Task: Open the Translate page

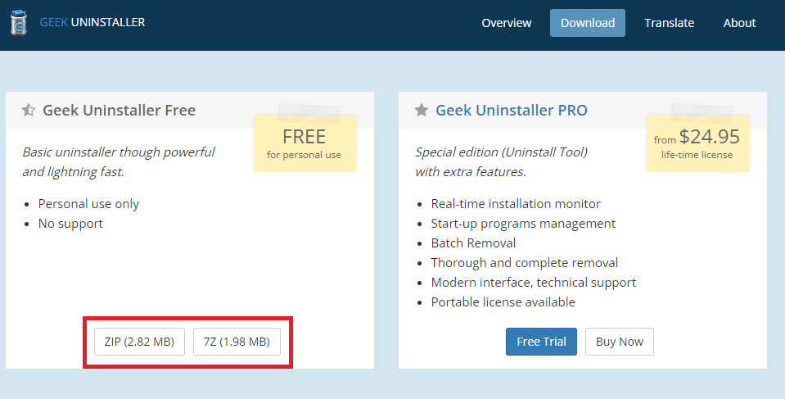Action: (670, 23)
